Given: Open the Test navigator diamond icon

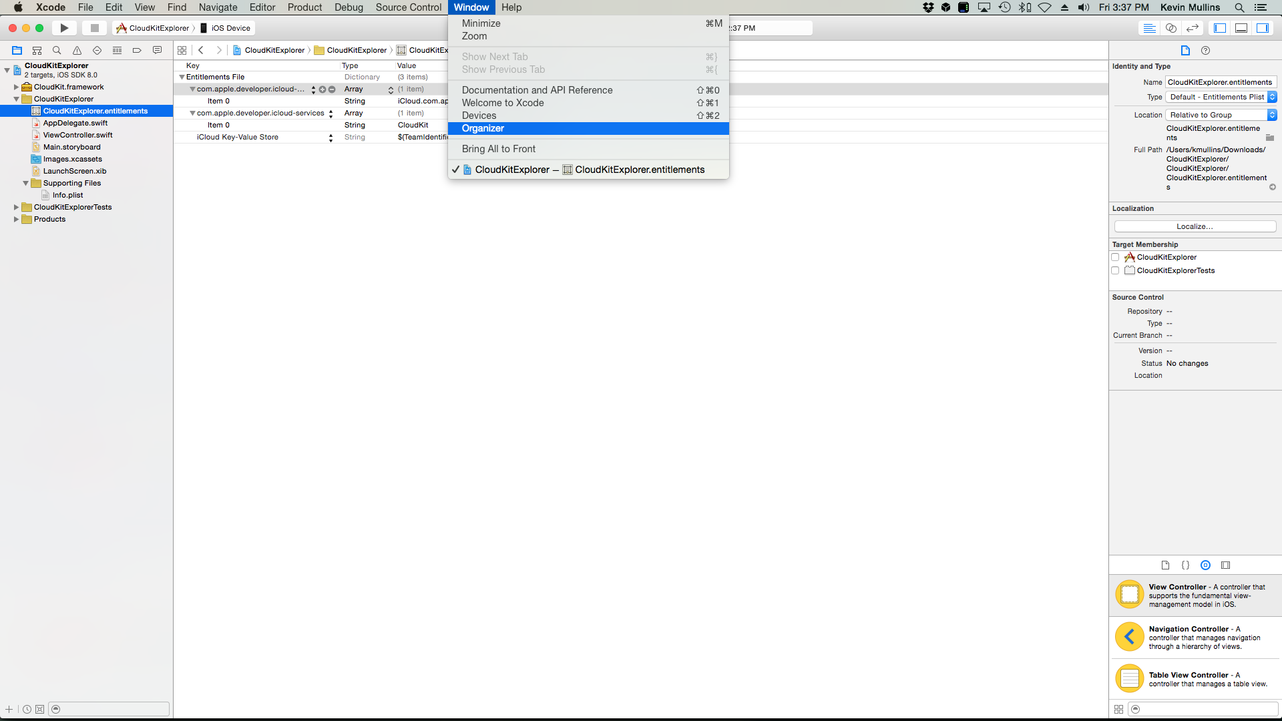Looking at the screenshot, I should 97,50.
